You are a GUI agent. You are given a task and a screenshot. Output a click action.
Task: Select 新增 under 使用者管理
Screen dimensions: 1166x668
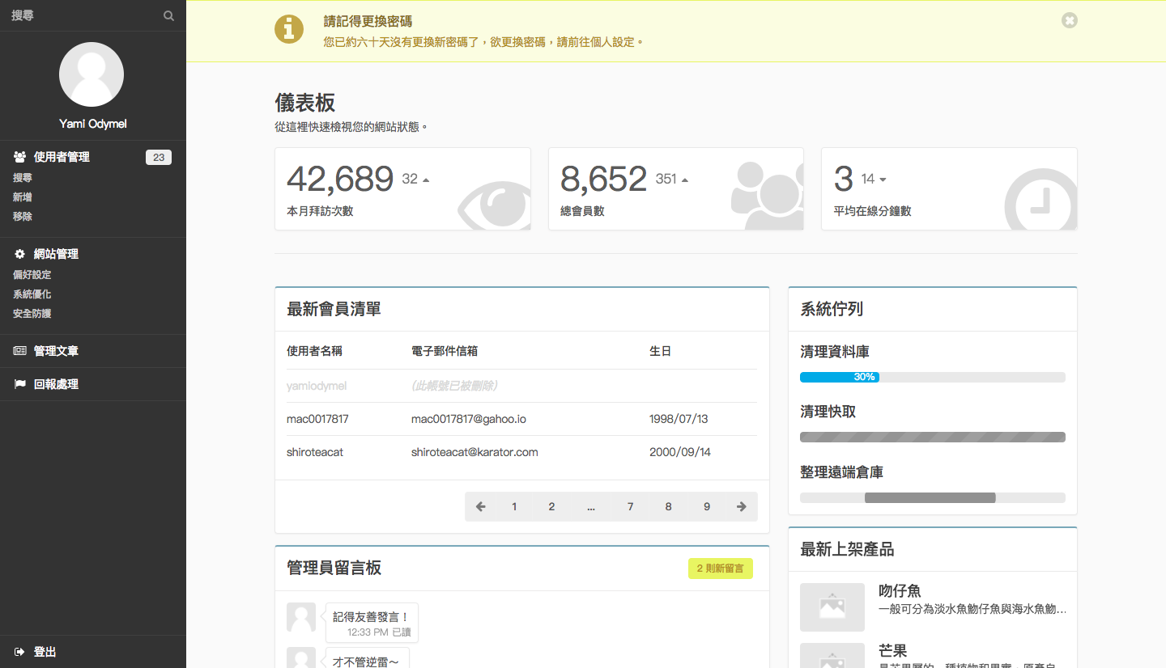(23, 197)
